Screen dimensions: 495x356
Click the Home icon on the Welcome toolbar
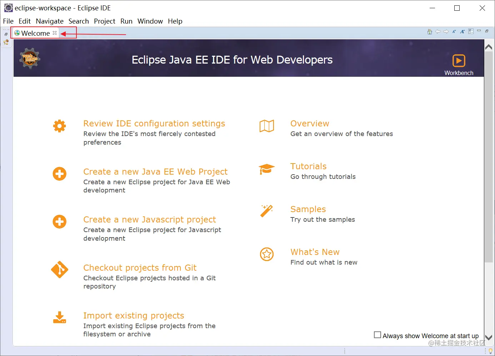pyautogui.click(x=430, y=31)
